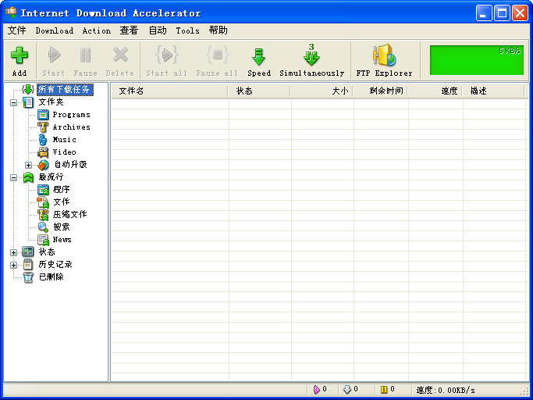Sort by the 速度 column header
The image size is (533, 400).
coord(435,91)
